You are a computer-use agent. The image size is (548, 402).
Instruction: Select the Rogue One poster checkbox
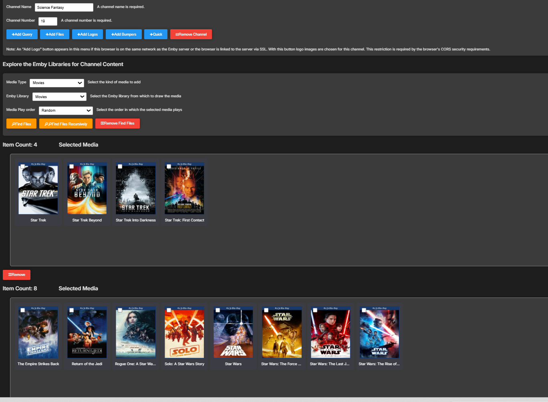coord(120,310)
